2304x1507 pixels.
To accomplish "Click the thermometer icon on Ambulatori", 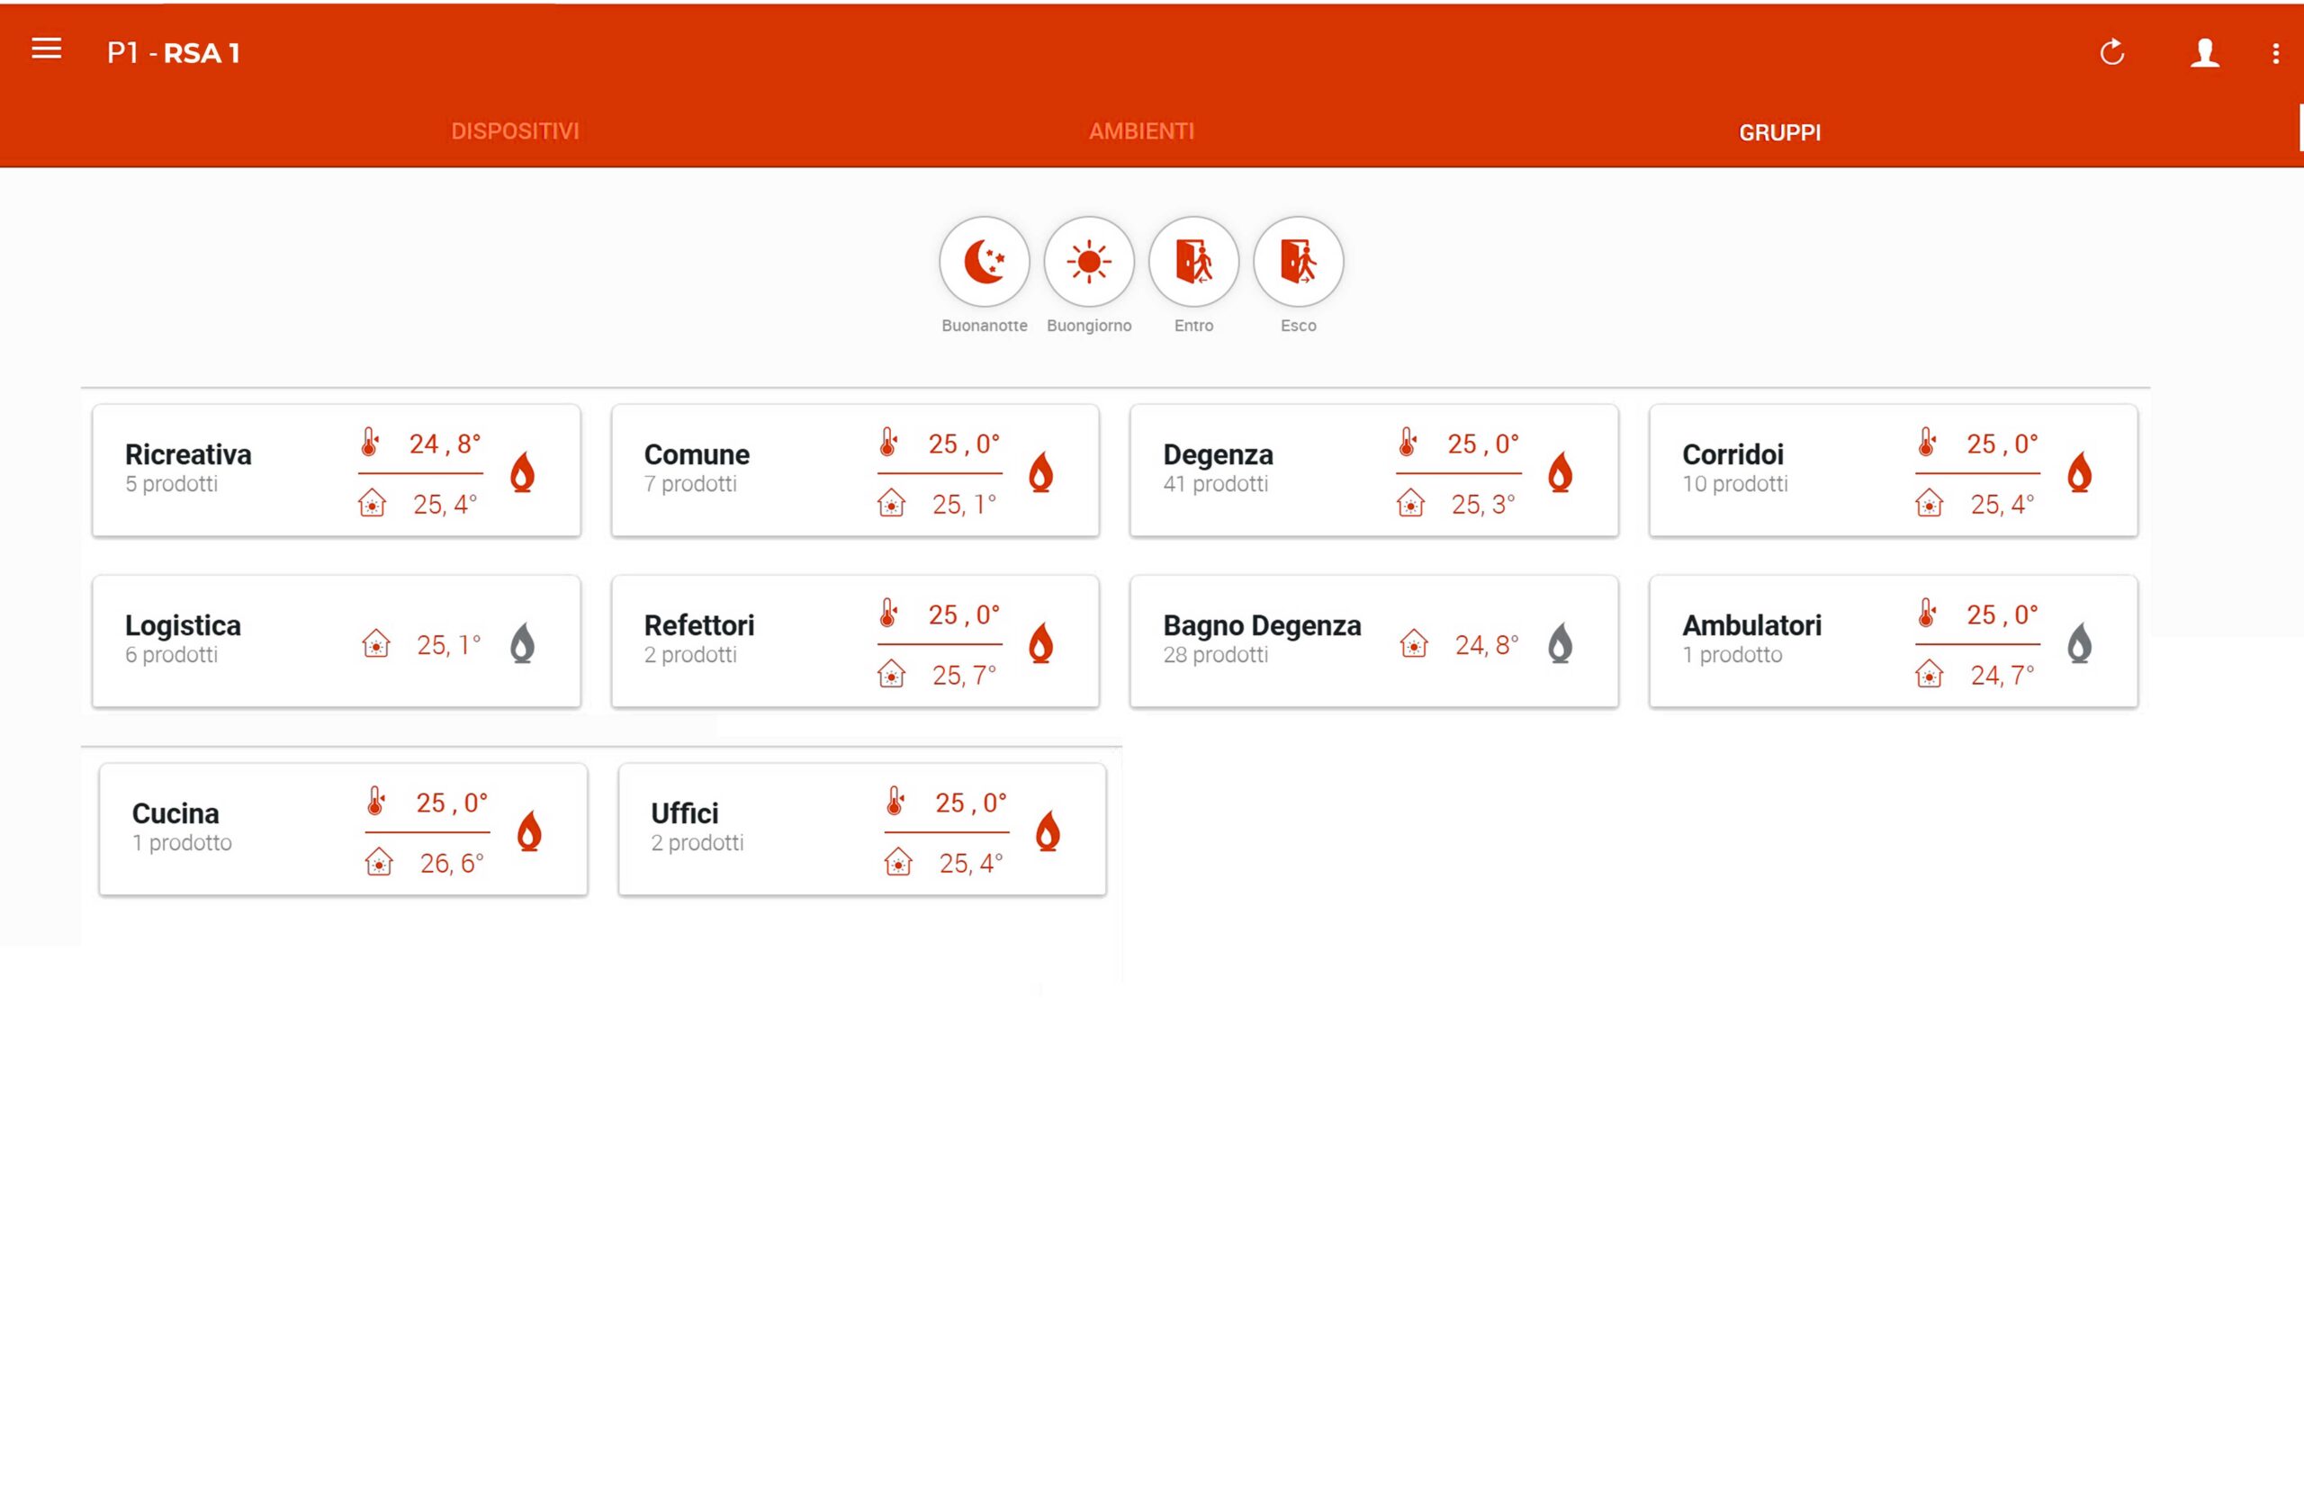I will coord(1927,613).
